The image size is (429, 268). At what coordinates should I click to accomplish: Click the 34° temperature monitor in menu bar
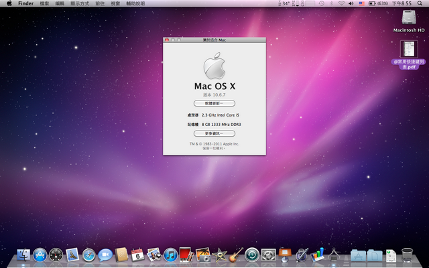coord(284,3)
